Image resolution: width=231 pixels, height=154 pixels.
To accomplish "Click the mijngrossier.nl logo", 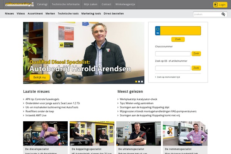I will click(x=20, y=4).
